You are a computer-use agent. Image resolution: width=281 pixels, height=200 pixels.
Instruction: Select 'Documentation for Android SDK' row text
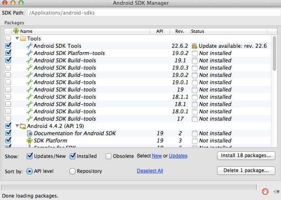click(75, 133)
